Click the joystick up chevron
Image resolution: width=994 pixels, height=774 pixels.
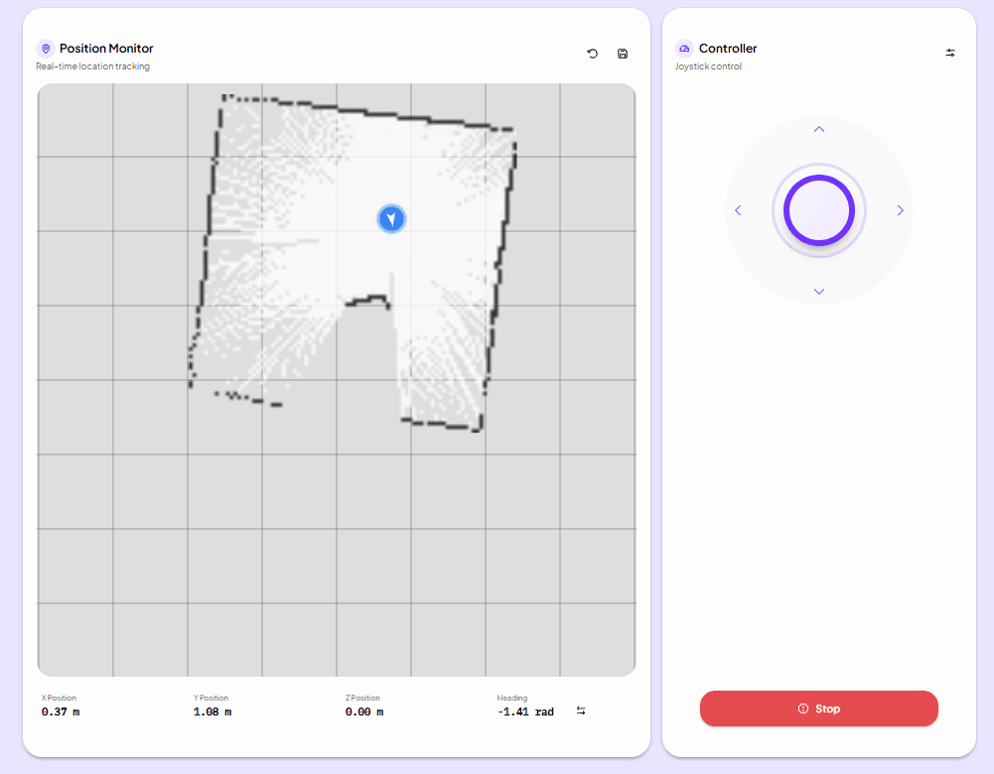pyautogui.click(x=819, y=129)
